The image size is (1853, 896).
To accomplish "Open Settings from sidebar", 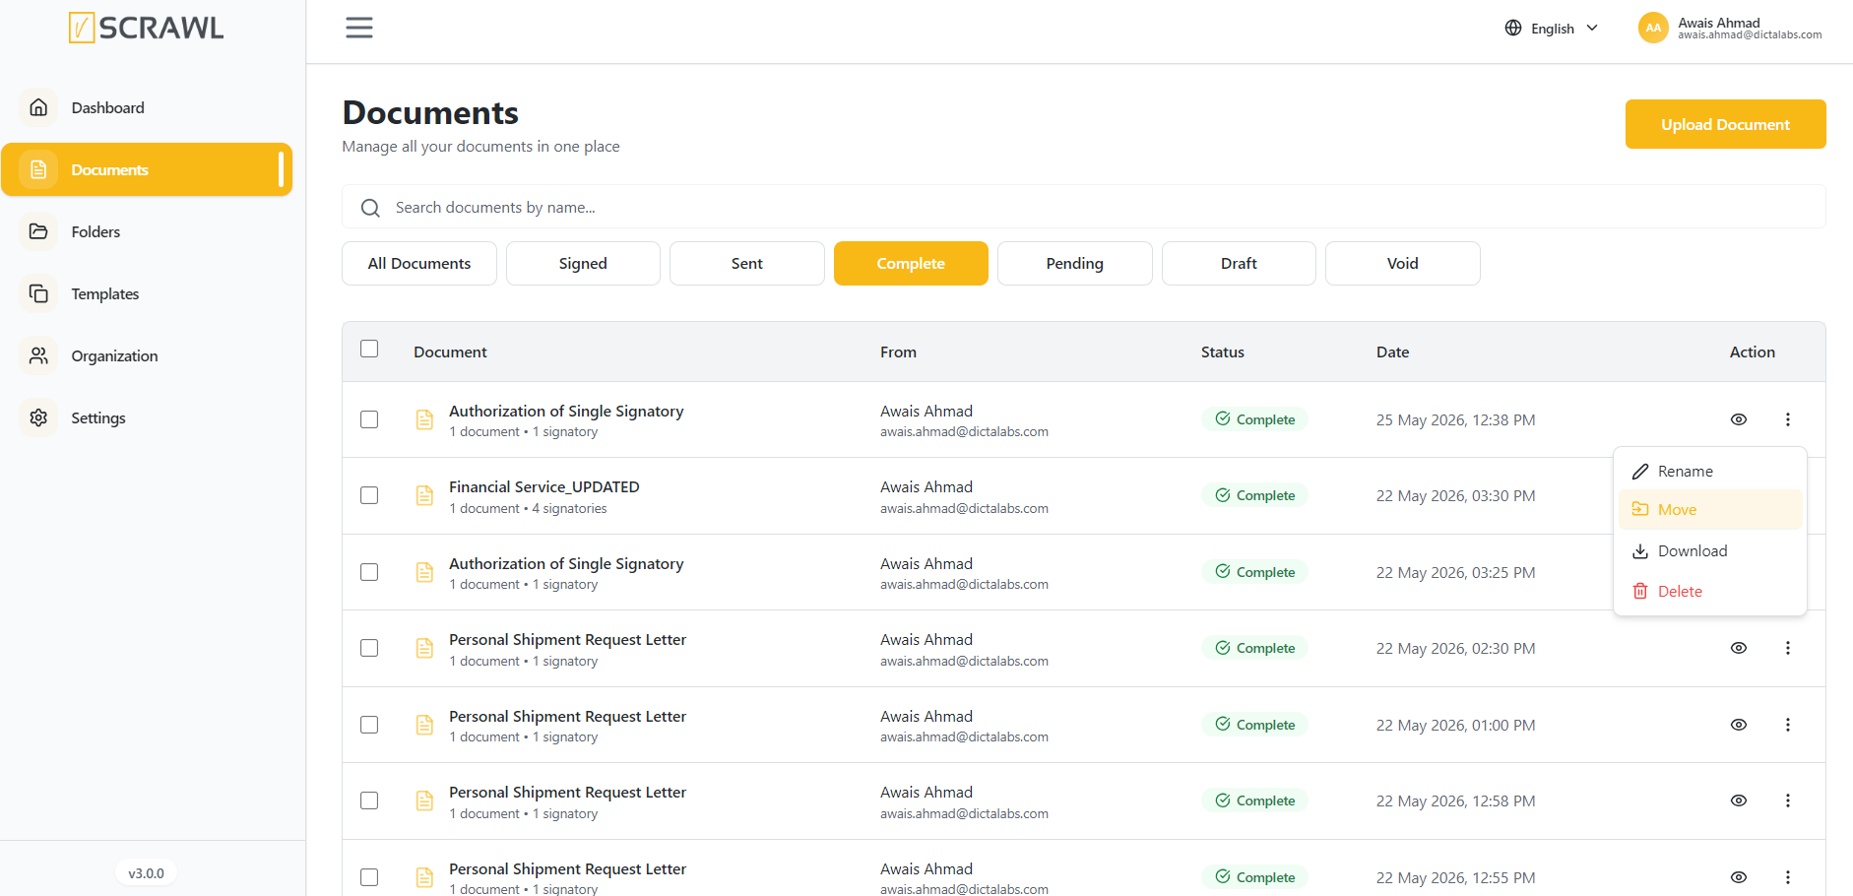I will [x=147, y=417].
